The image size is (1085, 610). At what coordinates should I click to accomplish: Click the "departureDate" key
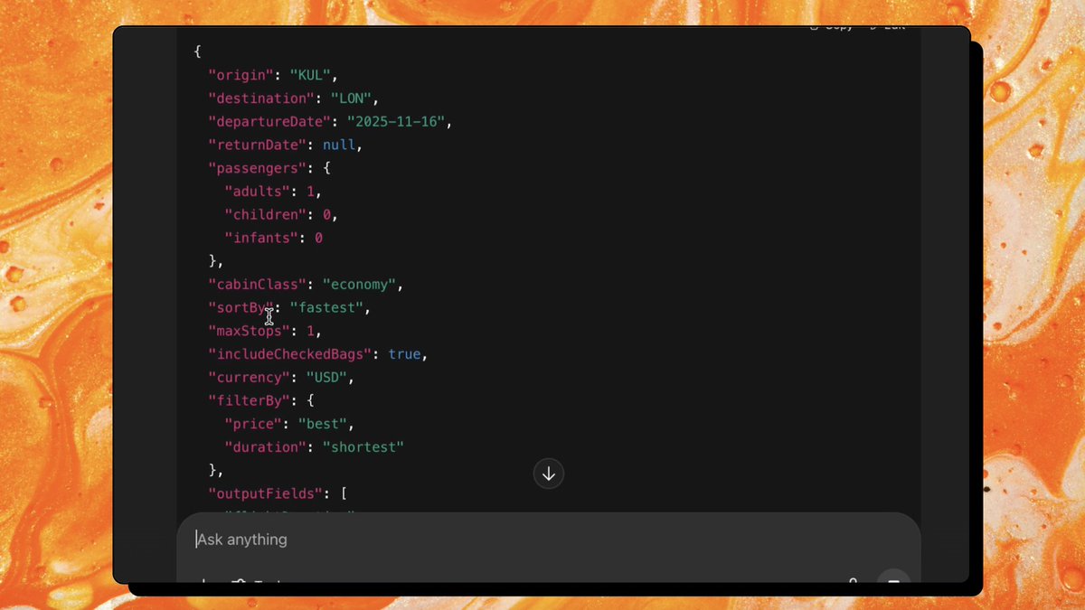click(x=269, y=121)
